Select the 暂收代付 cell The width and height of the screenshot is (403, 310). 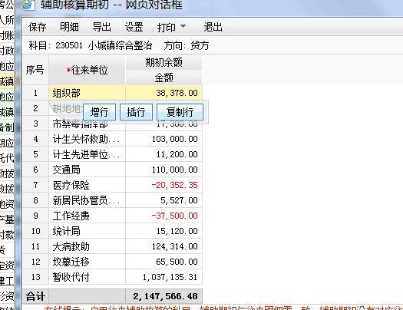[88, 277]
